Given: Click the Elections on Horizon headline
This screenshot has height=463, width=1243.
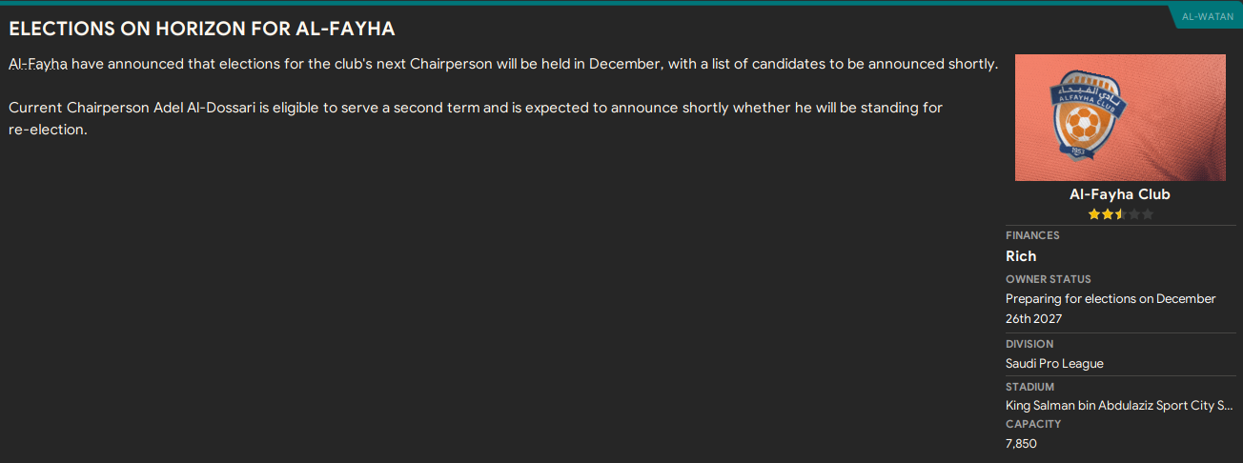Looking at the screenshot, I should (201, 29).
